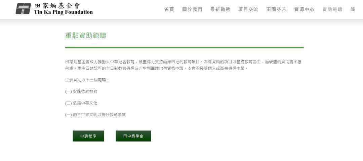Image resolution: width=363 pixels, height=161 pixels.
Task: Click the green divider line under the heading
Action: (184, 48)
